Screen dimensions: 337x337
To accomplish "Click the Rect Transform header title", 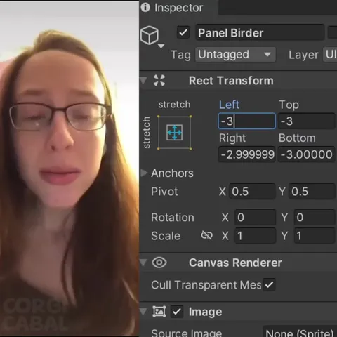I will (231, 81).
